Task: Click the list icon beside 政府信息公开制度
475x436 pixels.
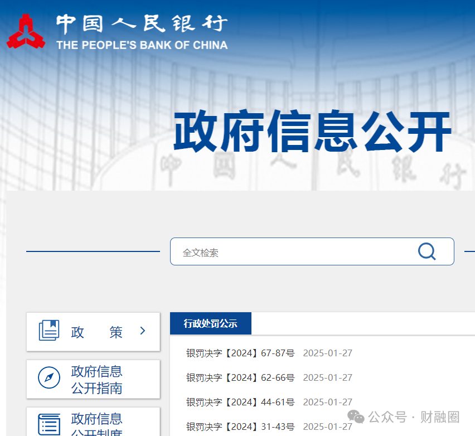Action: pyautogui.click(x=49, y=424)
